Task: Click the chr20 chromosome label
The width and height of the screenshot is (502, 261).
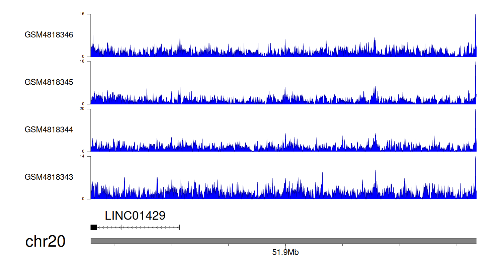Action: pos(46,242)
